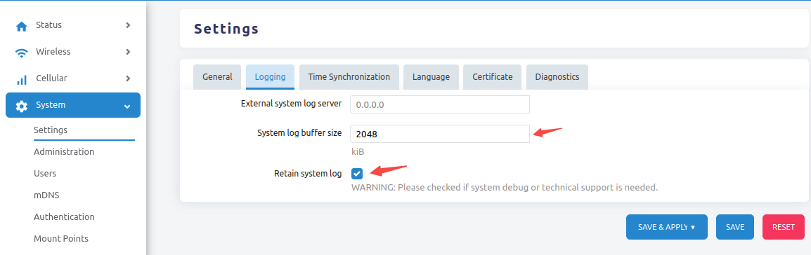Collapse the System menu chevron
The width and height of the screenshot is (811, 255).
(127, 106)
